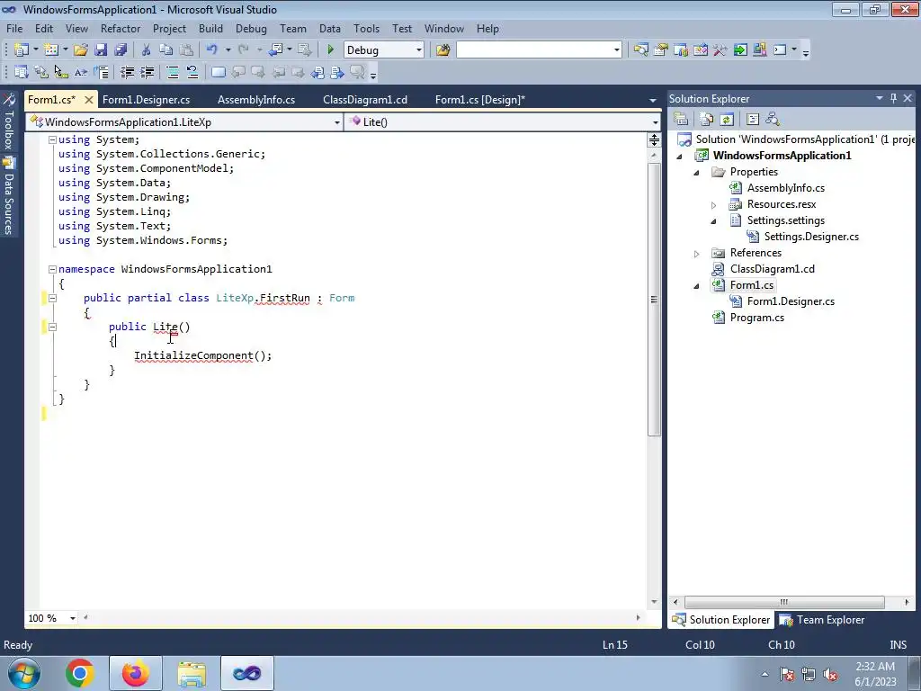Open the Data Sources side tab
921x691 pixels.
tap(9, 196)
